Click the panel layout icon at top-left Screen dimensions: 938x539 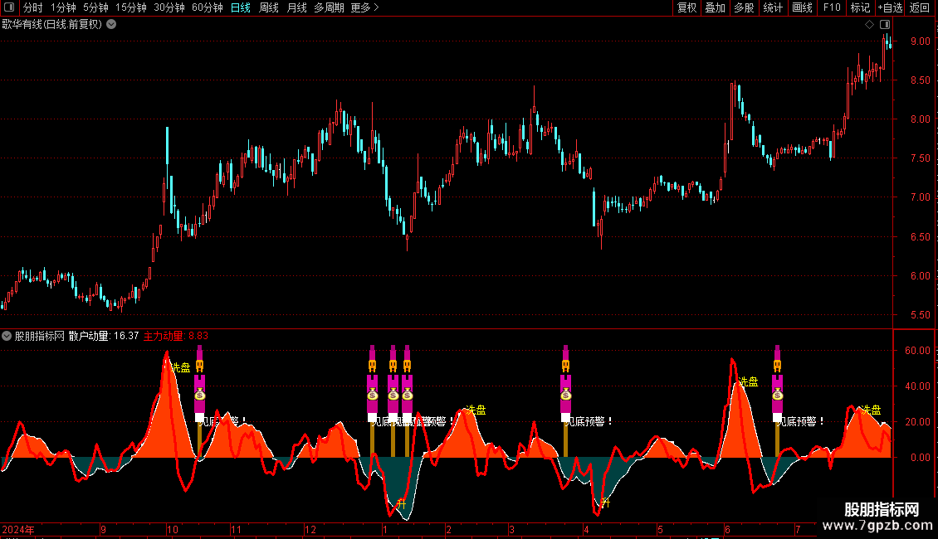9,7
